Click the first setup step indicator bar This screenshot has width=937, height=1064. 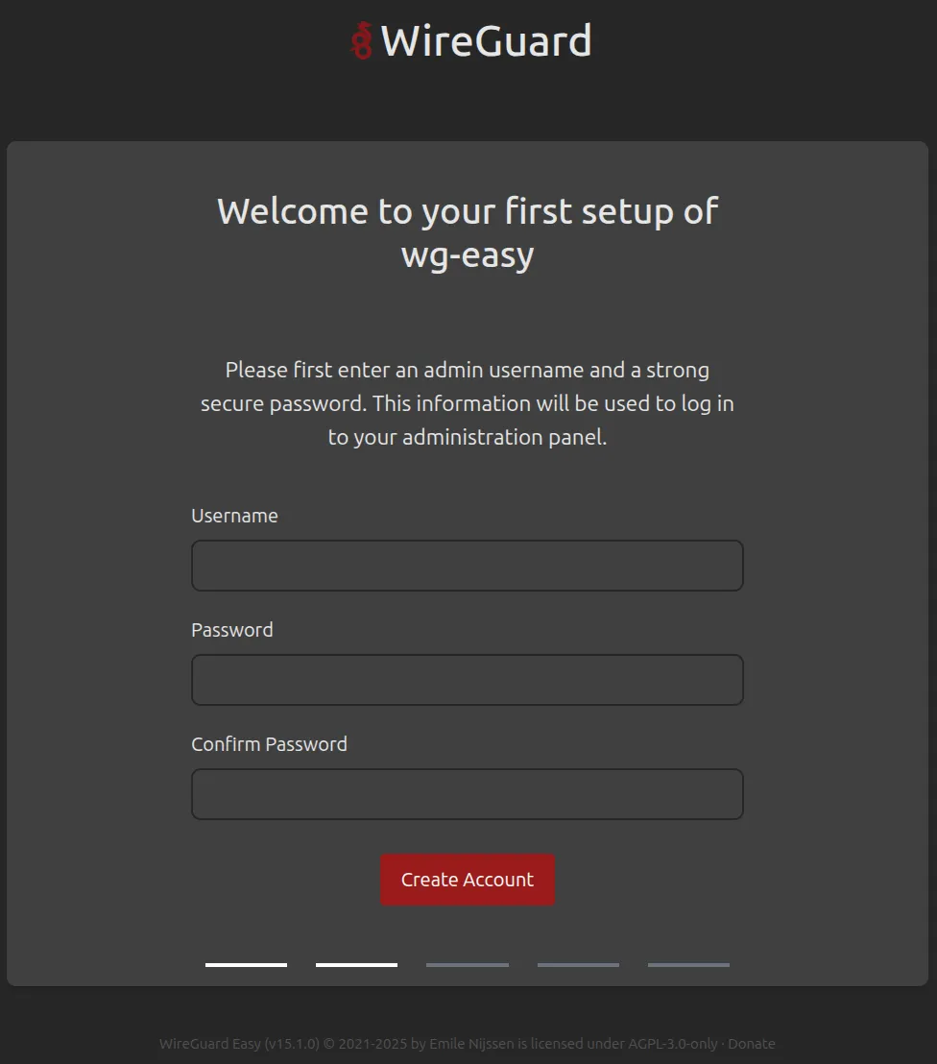pyautogui.click(x=246, y=964)
